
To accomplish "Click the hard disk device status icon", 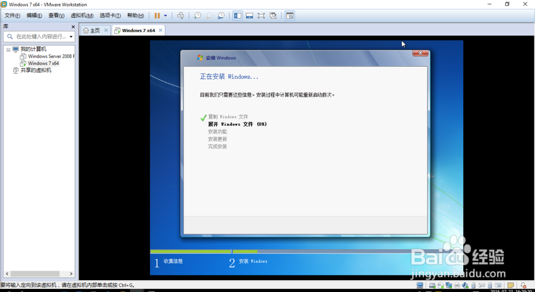I will (x=432, y=285).
